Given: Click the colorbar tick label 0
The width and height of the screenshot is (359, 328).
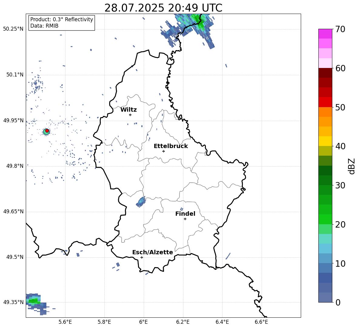Looking at the screenshot, I should click(x=338, y=302).
